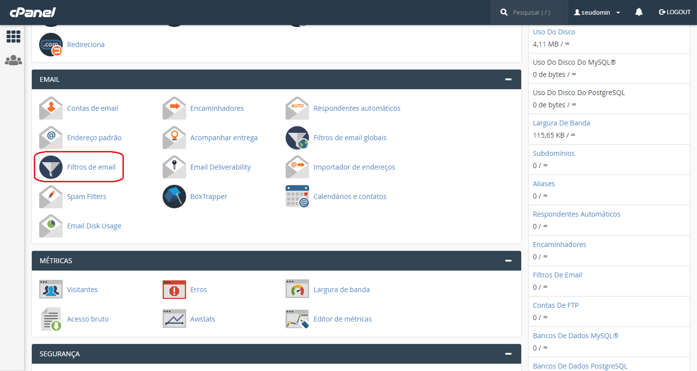Open the Erros link

(x=198, y=290)
